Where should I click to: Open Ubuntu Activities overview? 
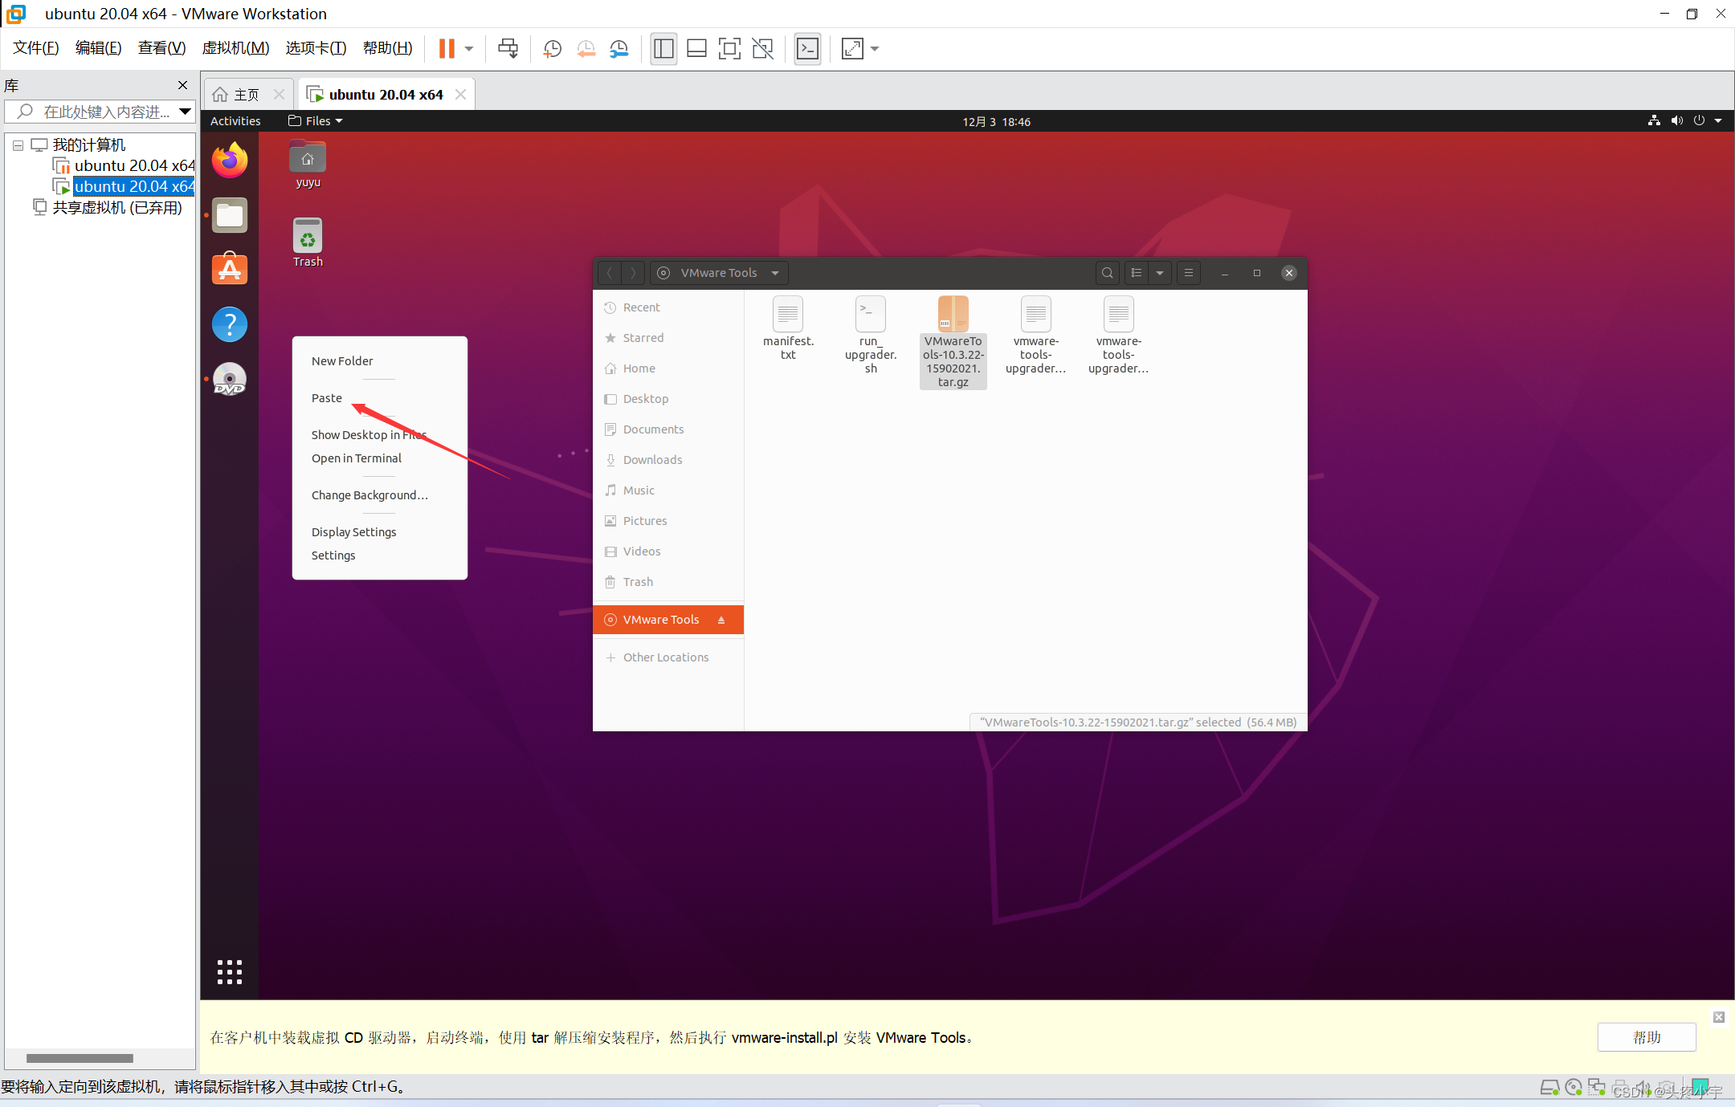(x=235, y=121)
